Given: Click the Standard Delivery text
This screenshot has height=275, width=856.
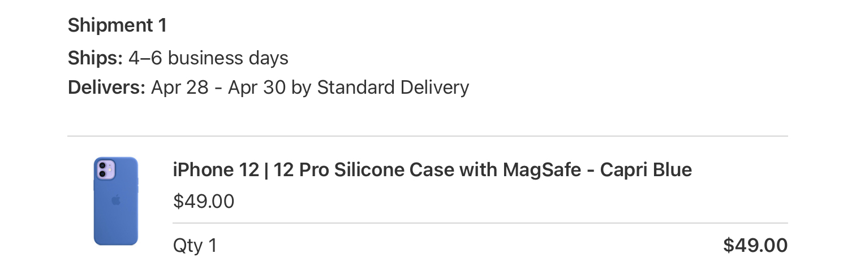Looking at the screenshot, I should tap(393, 88).
